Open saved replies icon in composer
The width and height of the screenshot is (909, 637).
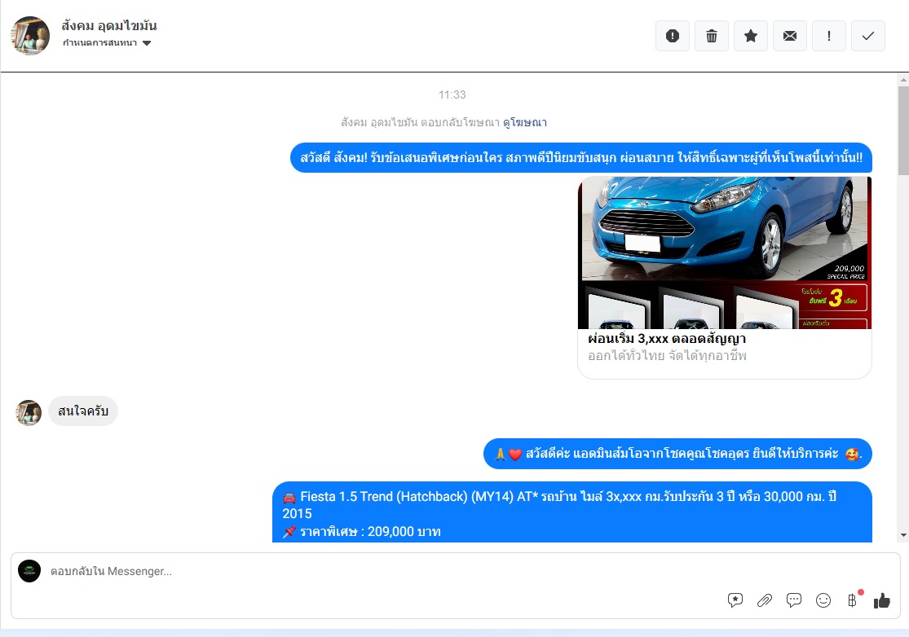735,600
